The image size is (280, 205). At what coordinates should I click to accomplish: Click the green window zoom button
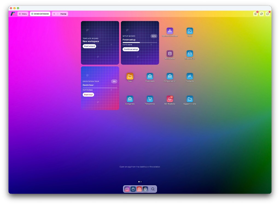18,8
